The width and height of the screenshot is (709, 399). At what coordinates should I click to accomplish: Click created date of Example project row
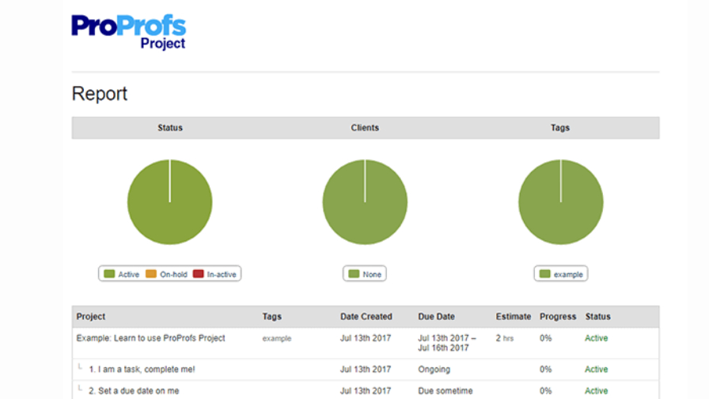click(366, 338)
